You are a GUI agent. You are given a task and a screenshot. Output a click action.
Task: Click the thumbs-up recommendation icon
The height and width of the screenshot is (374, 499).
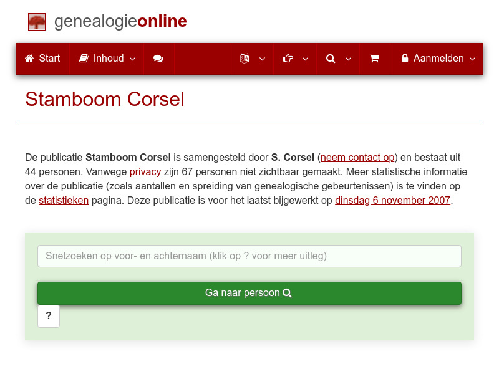[x=288, y=58]
